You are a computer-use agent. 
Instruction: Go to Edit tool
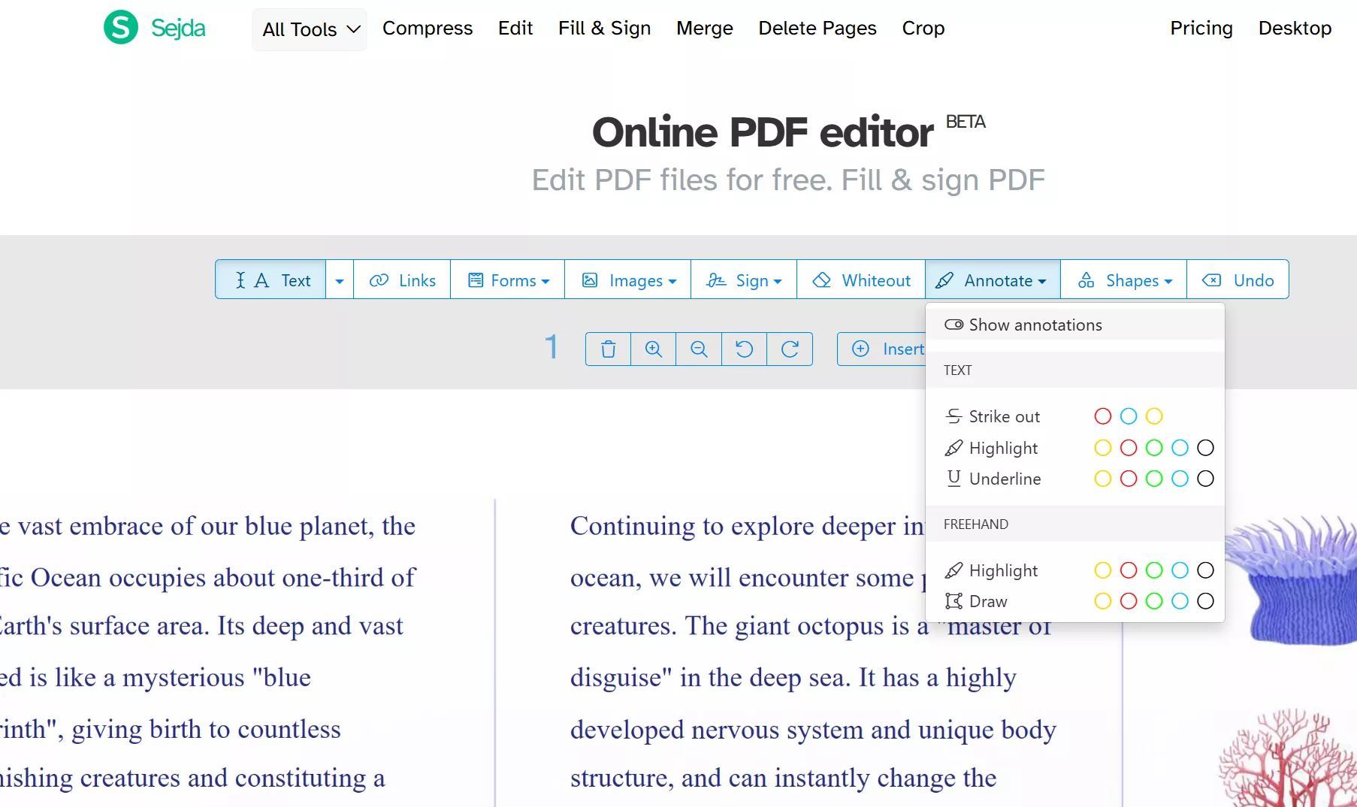pyautogui.click(x=515, y=28)
